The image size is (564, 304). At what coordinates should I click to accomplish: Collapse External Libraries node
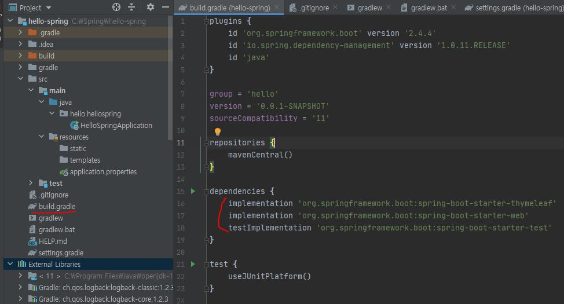pos(10,264)
